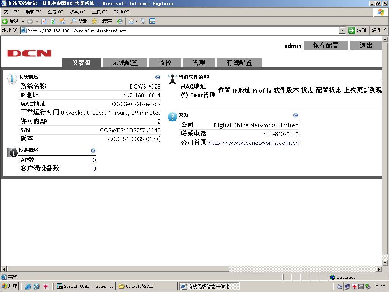Click the 保存配置 save button

(326, 46)
